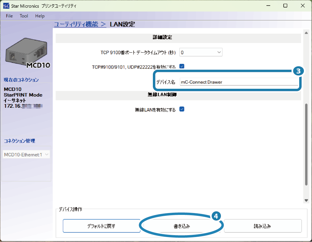
Task: Click the 書き込み button
Action: (182, 226)
